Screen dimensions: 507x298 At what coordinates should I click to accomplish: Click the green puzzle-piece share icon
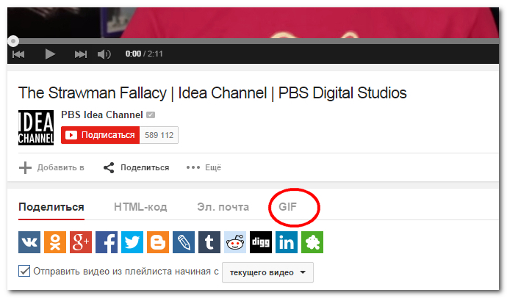[x=312, y=242]
